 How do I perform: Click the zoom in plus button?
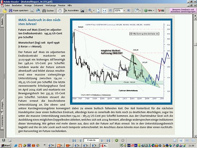(129, 11)
